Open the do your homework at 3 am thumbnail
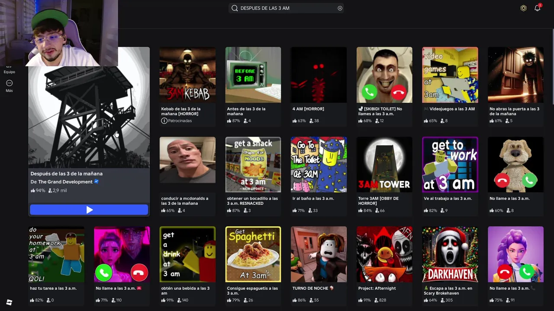This screenshot has height=311, width=554. pyautogui.click(x=56, y=254)
